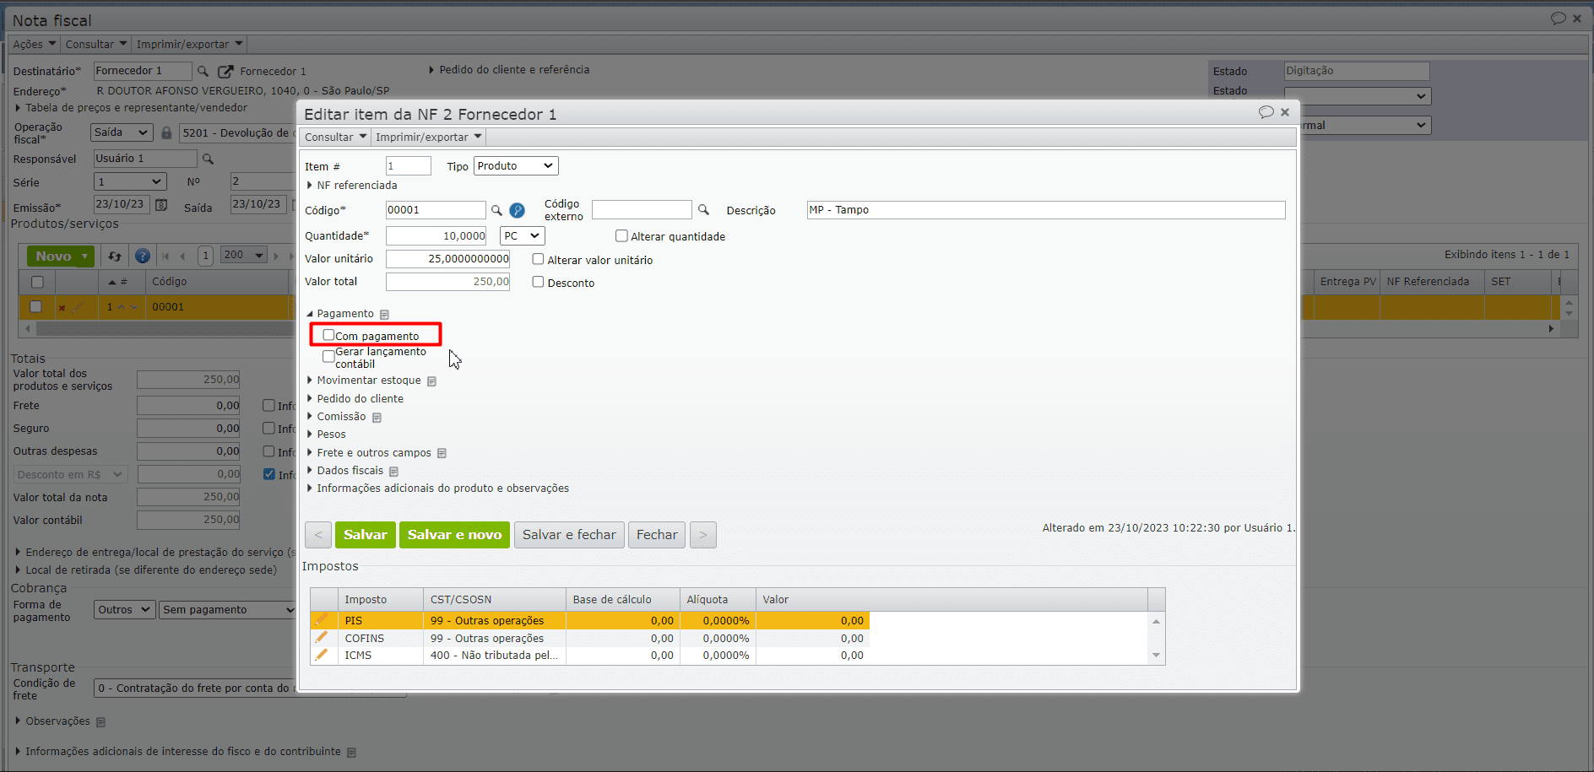
Task: Click the plain Salvar button
Action: tap(366, 535)
